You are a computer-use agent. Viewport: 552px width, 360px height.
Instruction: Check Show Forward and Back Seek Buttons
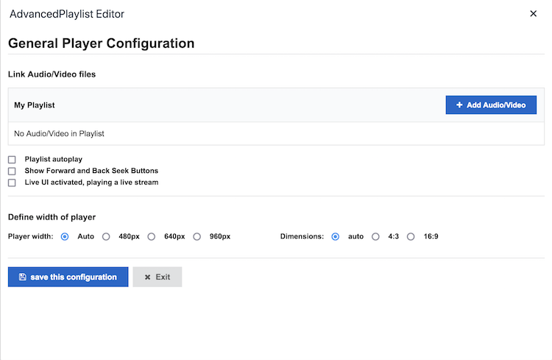click(x=12, y=172)
